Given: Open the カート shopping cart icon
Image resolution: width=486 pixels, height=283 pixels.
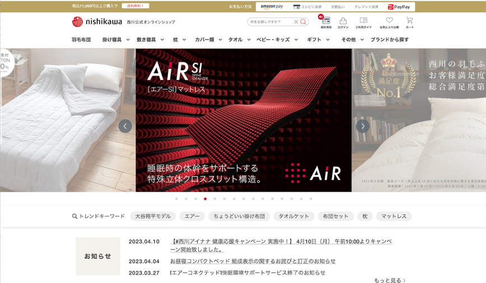Looking at the screenshot, I should tap(409, 21).
